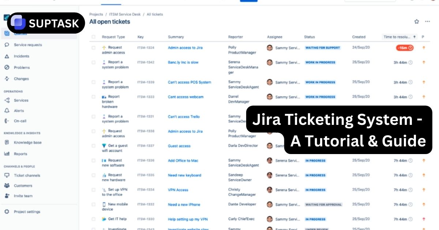Open Banc.ly Inc is slow ticket
Screen dimensions: 439x230
coord(183,62)
